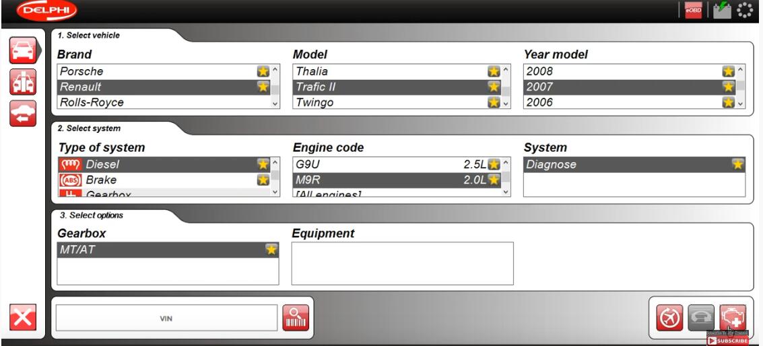Select Porsche in Brand list
The height and width of the screenshot is (346, 763).
164,71
